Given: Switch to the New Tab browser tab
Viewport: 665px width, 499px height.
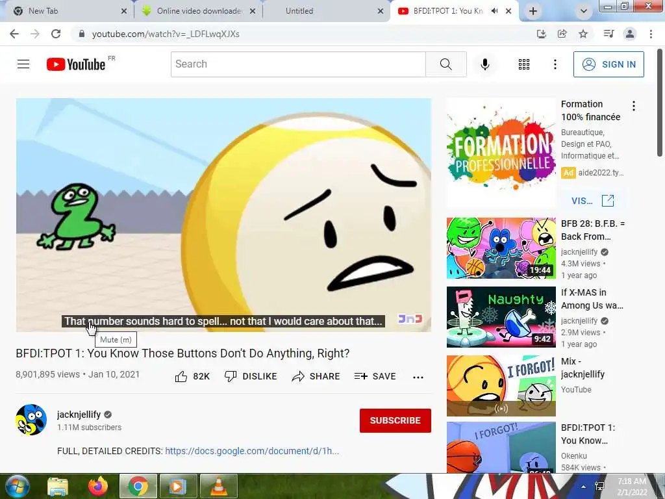Looking at the screenshot, I should (x=68, y=11).
